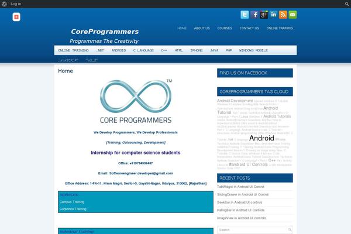
Task: Open post TabWidget in Android UI Control
Action: click(x=240, y=187)
